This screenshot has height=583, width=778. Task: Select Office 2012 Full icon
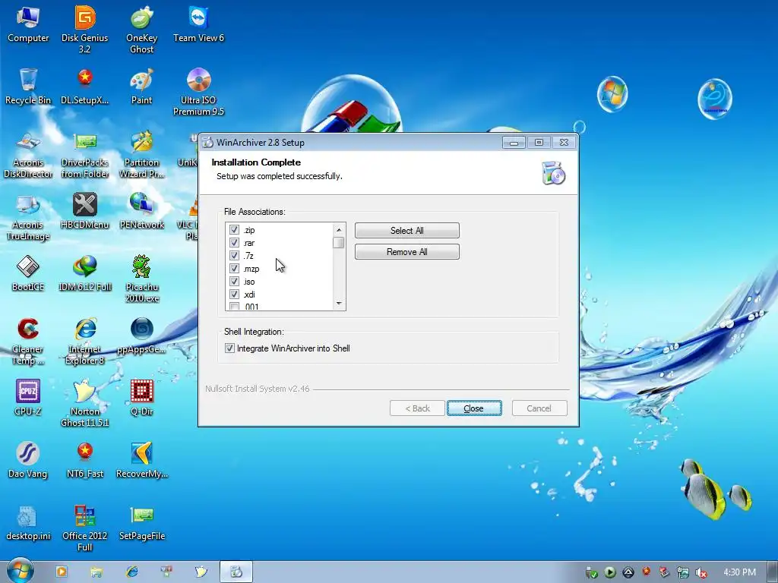85,528
